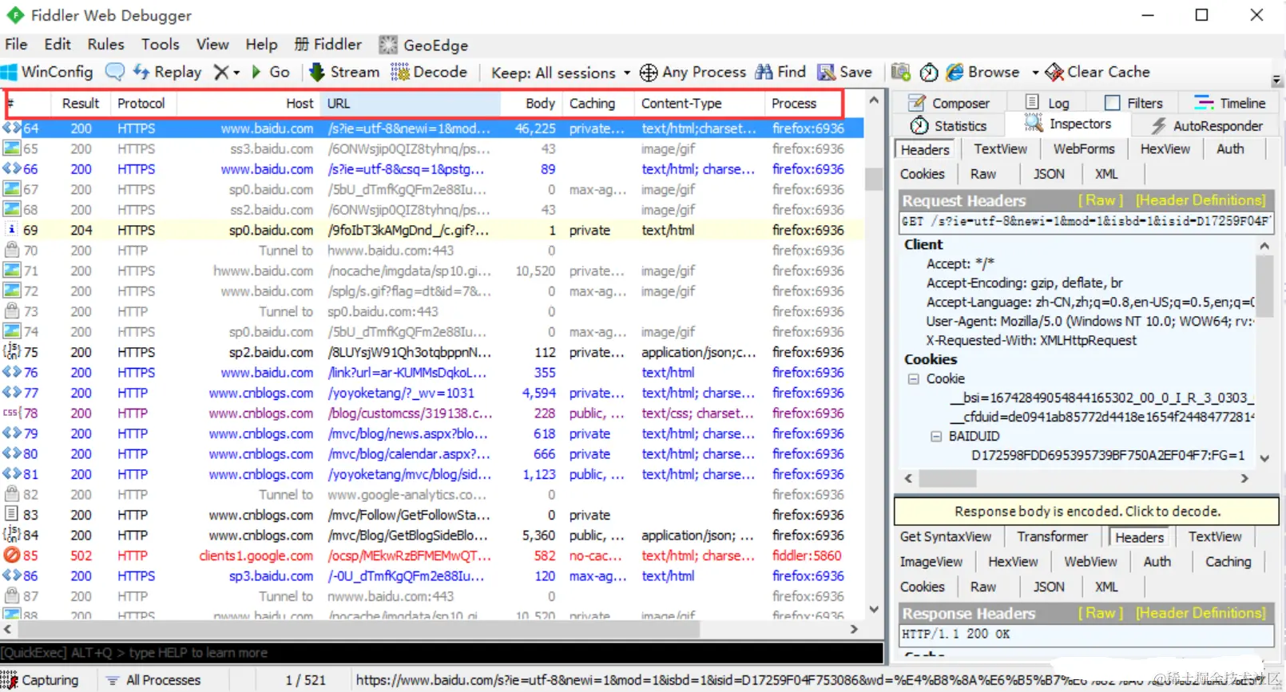Sort sessions by Content-Type column header
Image resolution: width=1286 pixels, height=692 pixels.
click(x=699, y=104)
